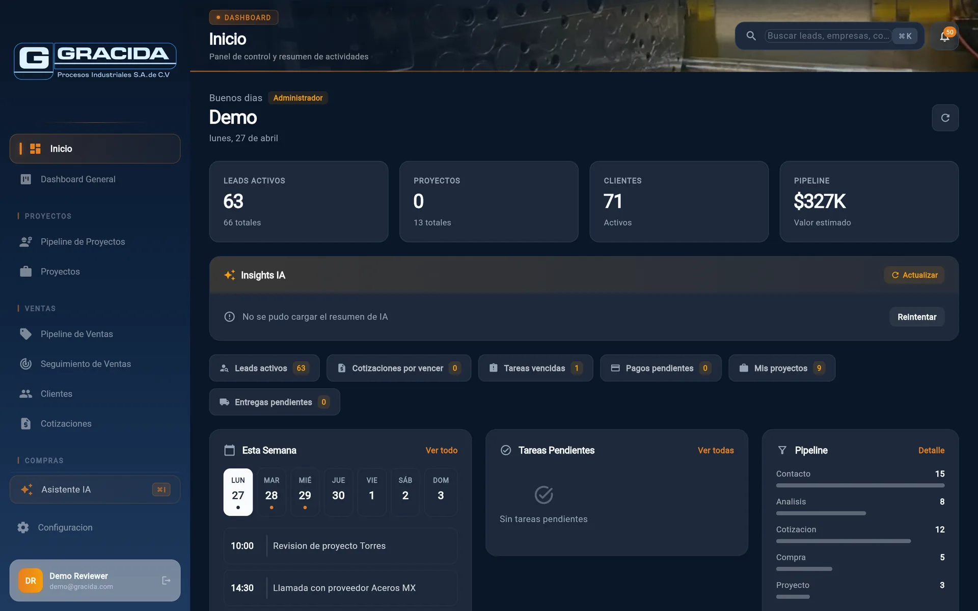
Task: Click Leads activos 63 chip
Action: pos(264,368)
